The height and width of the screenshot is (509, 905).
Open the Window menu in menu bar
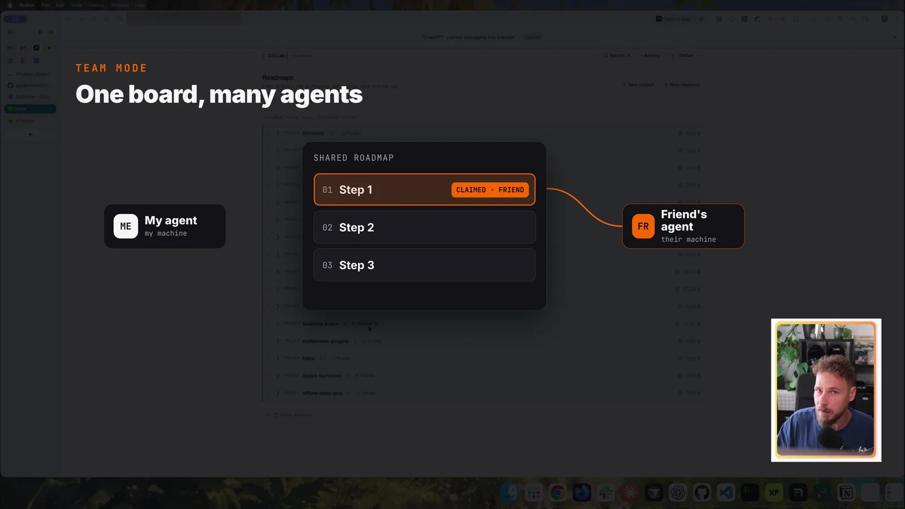(x=120, y=5)
